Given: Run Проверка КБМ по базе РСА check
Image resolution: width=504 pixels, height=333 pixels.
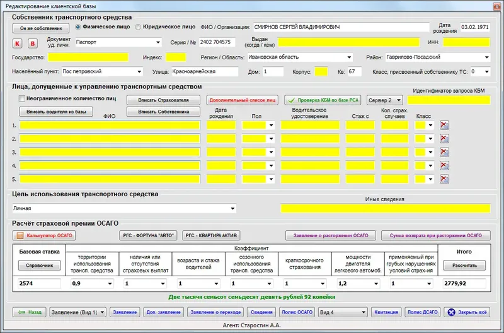Looking at the screenshot, I should (324, 100).
